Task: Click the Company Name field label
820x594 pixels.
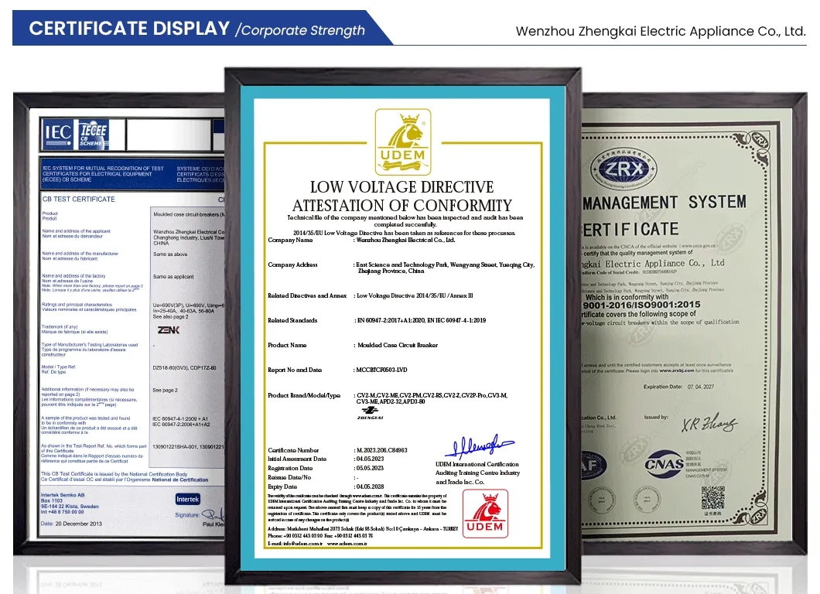Action: click(x=290, y=240)
